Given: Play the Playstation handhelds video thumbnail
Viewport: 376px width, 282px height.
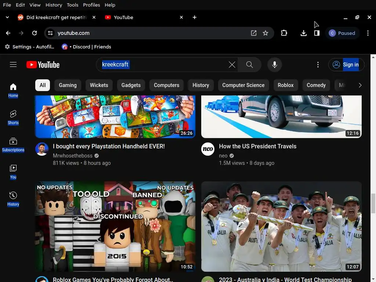Looking at the screenshot, I should 115,117.
